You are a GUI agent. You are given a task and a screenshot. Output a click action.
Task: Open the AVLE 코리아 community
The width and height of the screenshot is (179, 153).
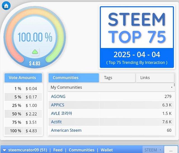pyautogui.click(x=62, y=113)
